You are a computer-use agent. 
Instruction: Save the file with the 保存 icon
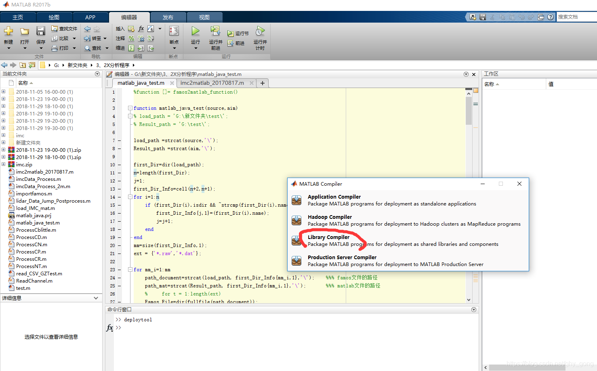pos(40,31)
